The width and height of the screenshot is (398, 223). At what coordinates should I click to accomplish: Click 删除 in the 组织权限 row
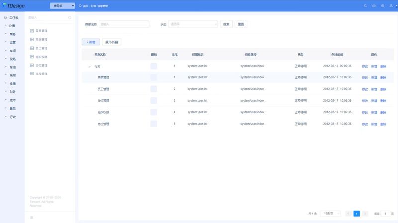(383, 113)
